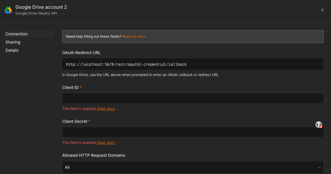Close the credential dialog with X

point(322,10)
